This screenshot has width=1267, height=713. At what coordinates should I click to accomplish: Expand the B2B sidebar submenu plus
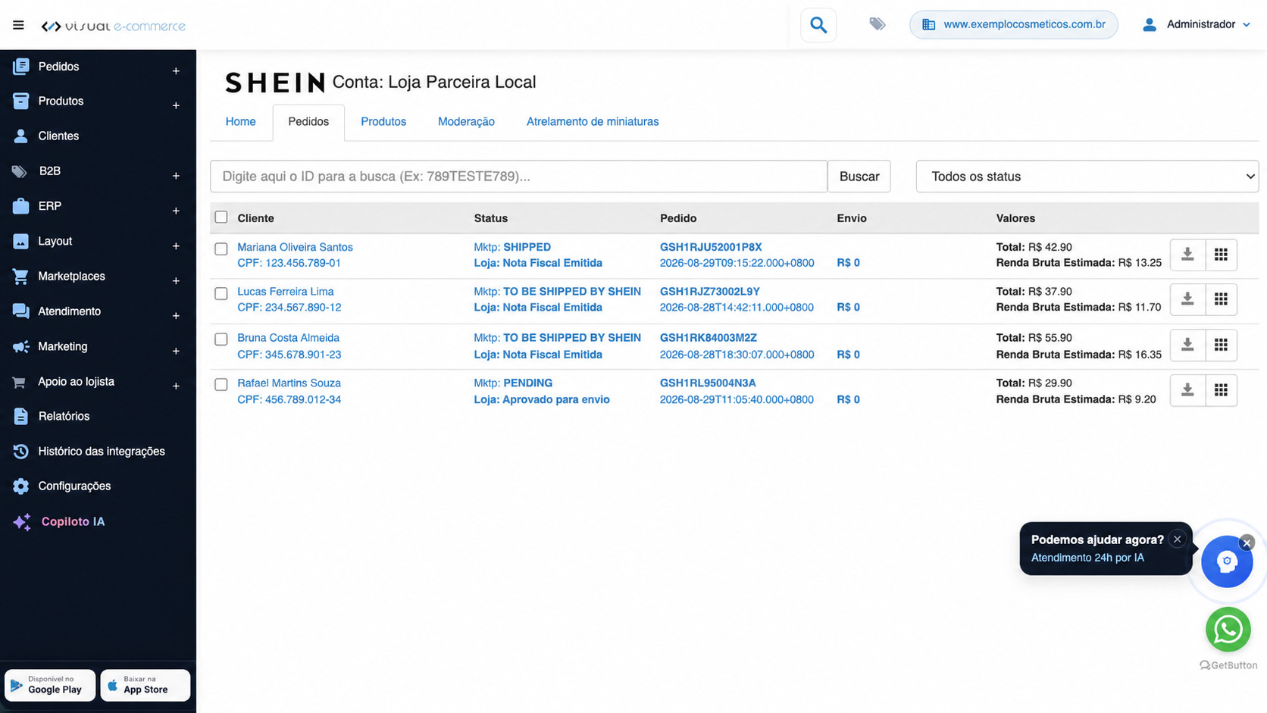[176, 176]
